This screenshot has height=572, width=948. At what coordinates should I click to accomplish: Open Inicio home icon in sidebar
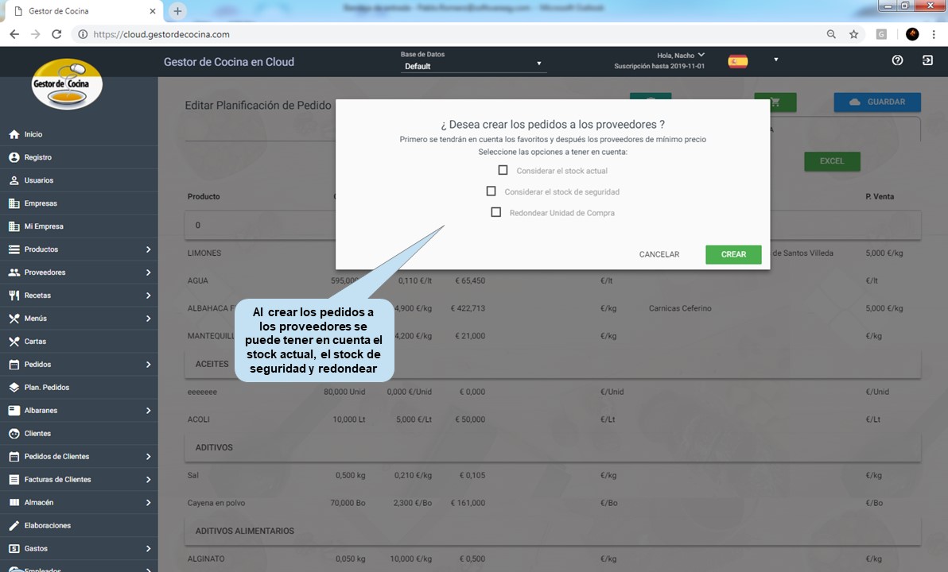click(x=14, y=134)
